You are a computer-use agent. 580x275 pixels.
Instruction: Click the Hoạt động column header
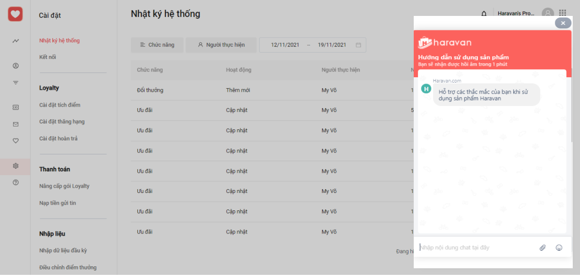coord(239,70)
